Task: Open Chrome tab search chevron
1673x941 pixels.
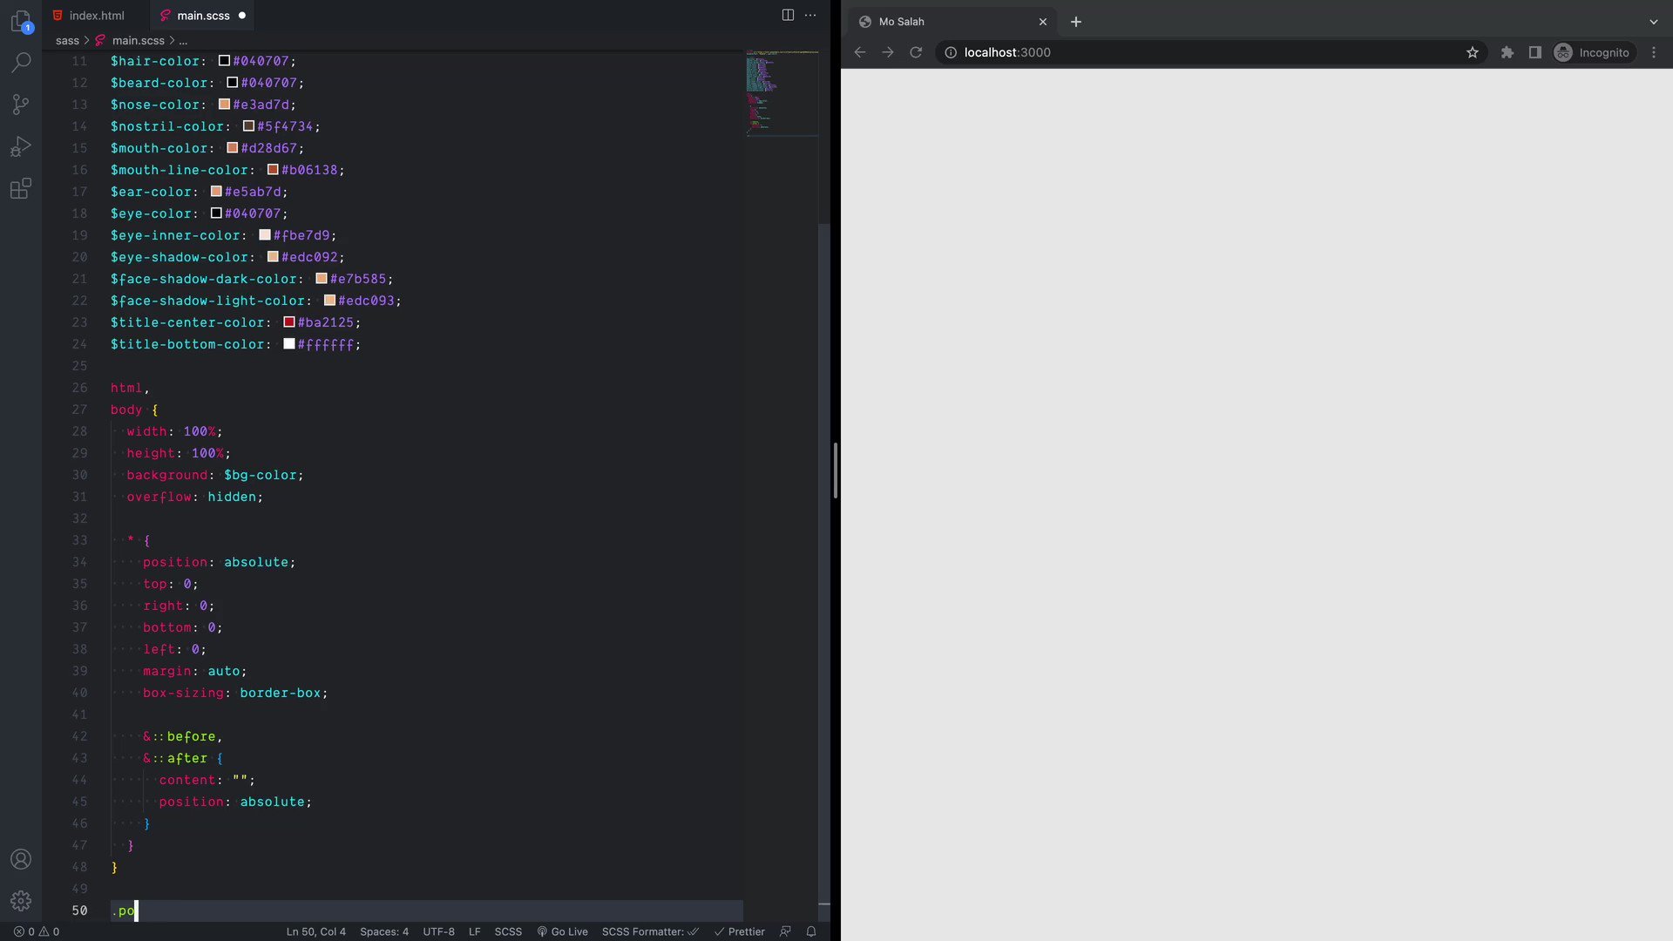Action: (x=1654, y=22)
